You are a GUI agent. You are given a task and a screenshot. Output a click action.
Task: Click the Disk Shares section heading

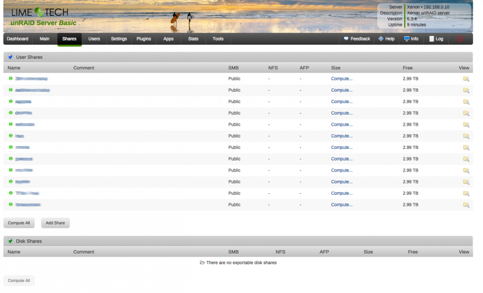coord(29,241)
